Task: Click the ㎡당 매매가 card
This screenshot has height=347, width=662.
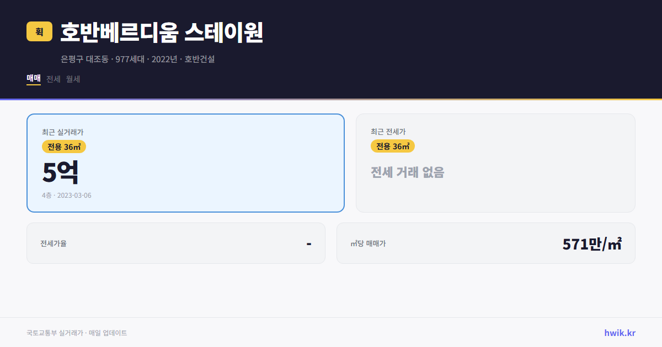Action: pos(485,243)
